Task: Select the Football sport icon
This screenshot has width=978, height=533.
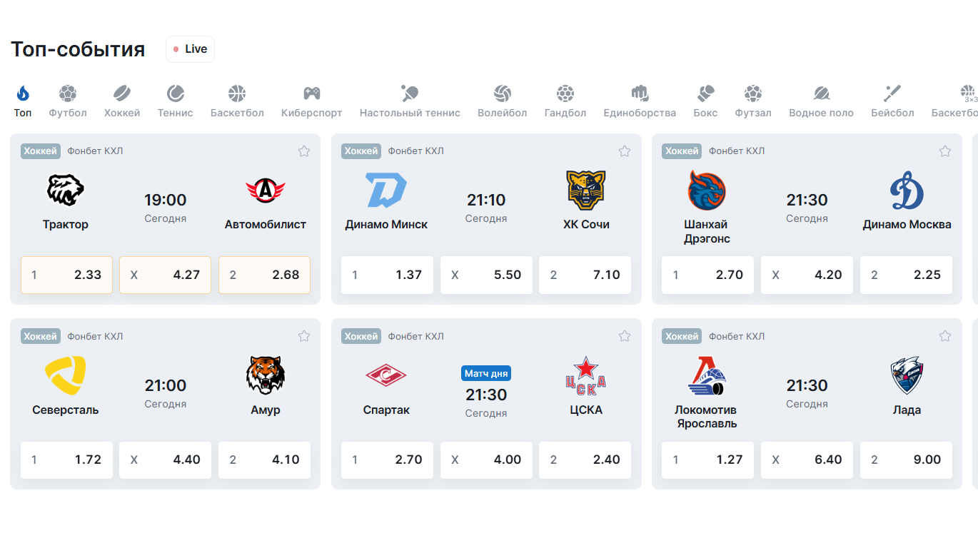Action: pos(68,93)
